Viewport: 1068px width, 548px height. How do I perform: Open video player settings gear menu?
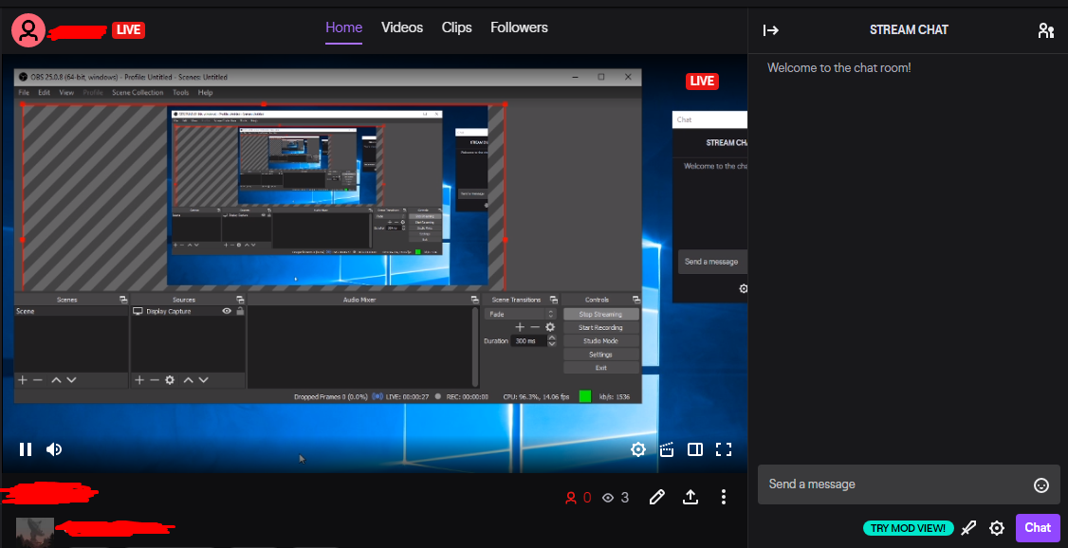coord(638,449)
